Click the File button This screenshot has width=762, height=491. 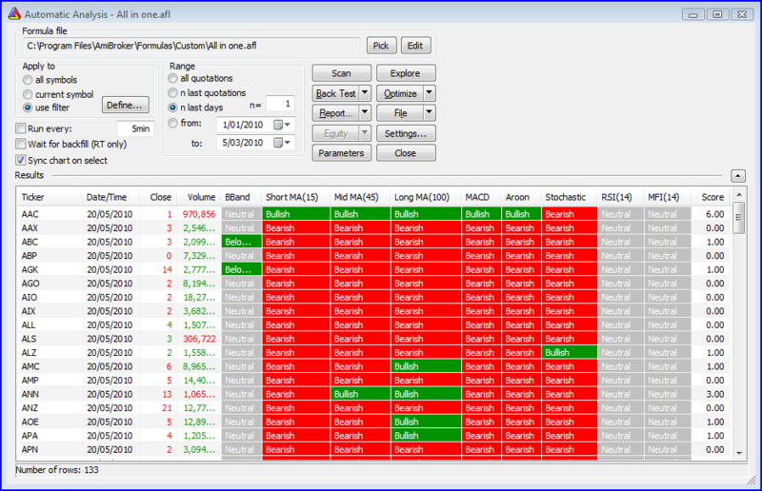[x=400, y=113]
